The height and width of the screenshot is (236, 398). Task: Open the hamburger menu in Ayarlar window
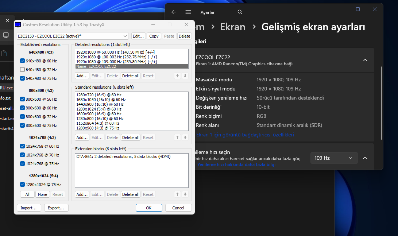188,12
